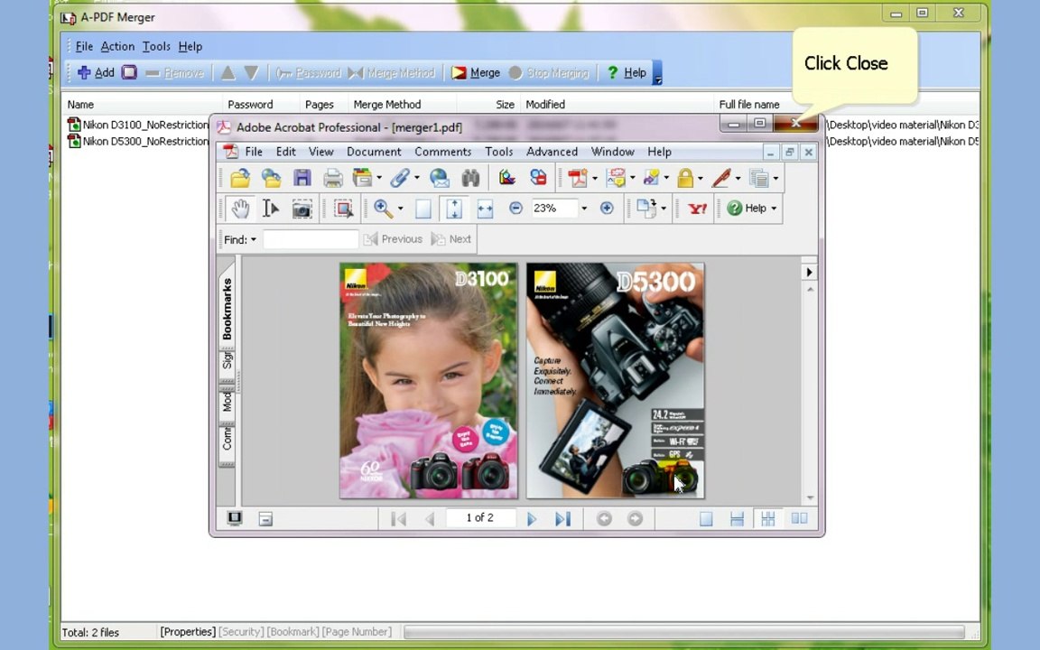
Task: Click the pen Sign icon
Action: coord(721,178)
